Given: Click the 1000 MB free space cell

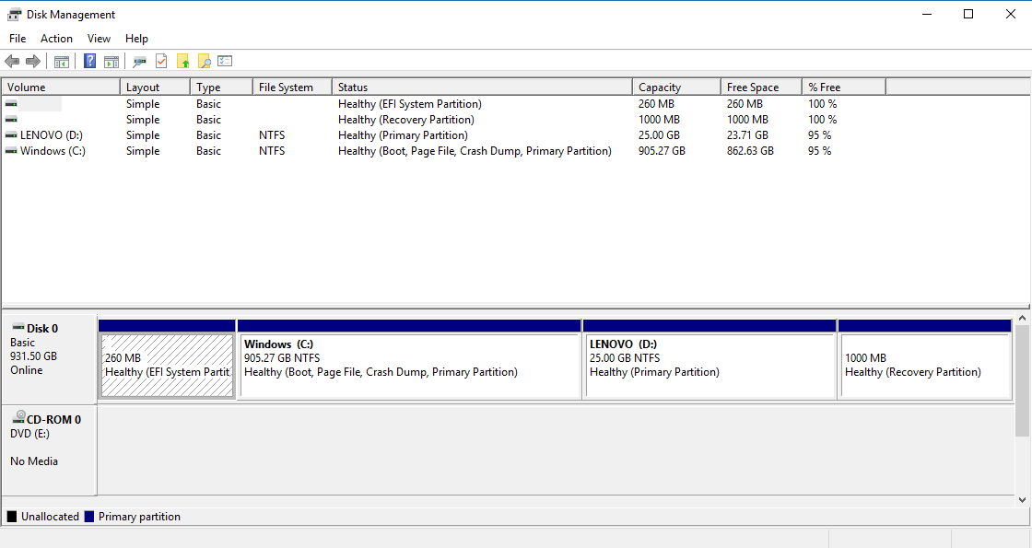Looking at the screenshot, I should (x=747, y=120).
